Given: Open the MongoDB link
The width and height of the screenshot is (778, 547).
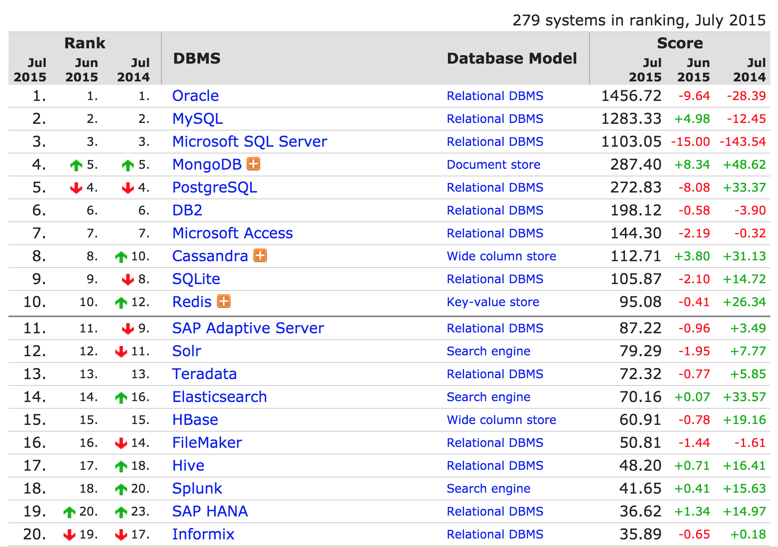Looking at the screenshot, I should click(x=207, y=165).
